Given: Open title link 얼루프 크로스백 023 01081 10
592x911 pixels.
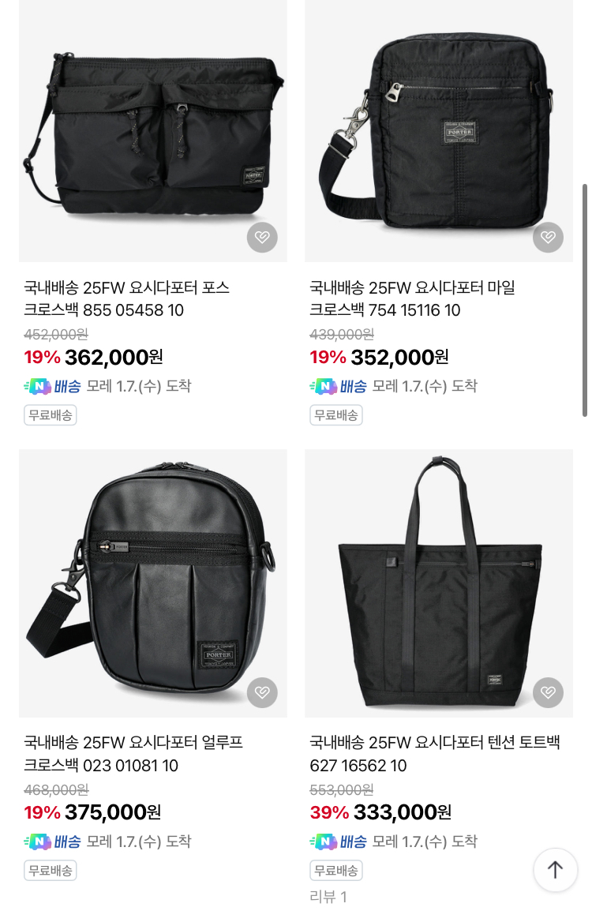Looking at the screenshot, I should point(133,754).
